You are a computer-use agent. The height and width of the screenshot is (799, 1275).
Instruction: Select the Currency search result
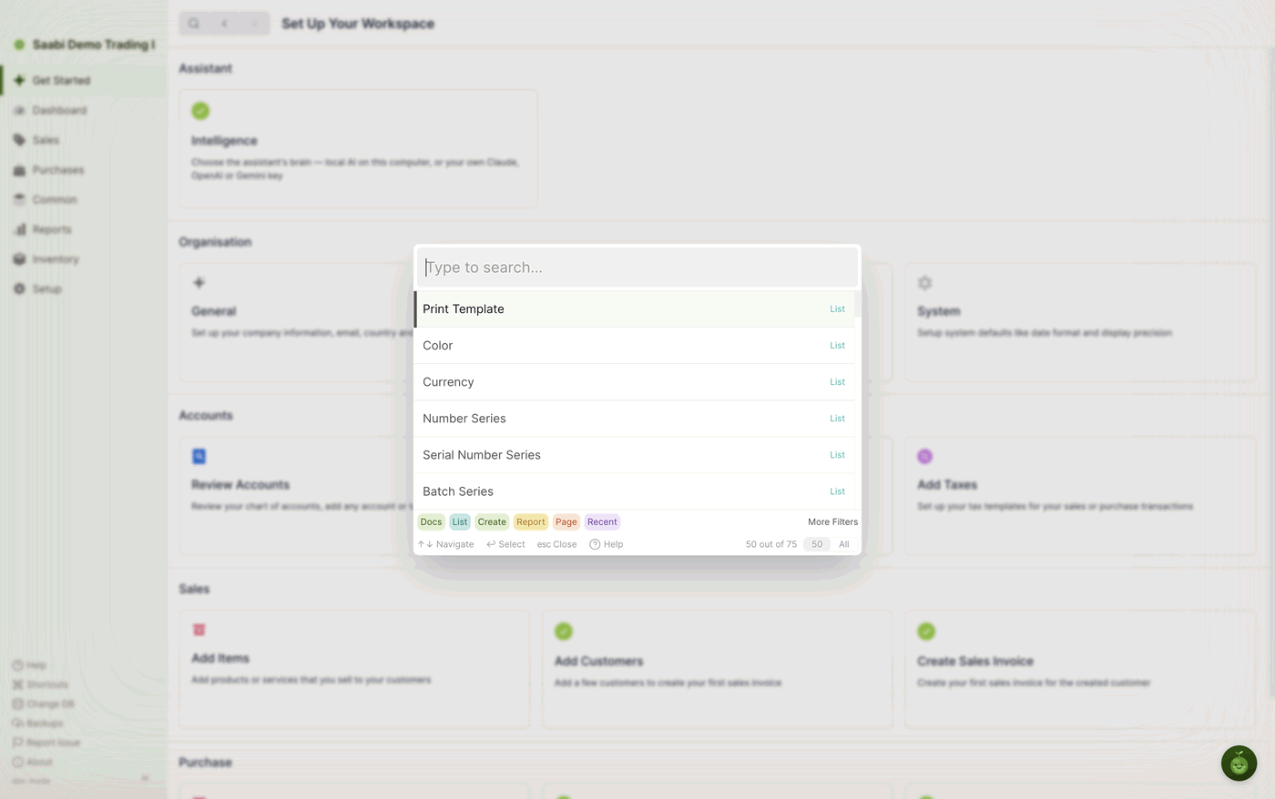634,382
